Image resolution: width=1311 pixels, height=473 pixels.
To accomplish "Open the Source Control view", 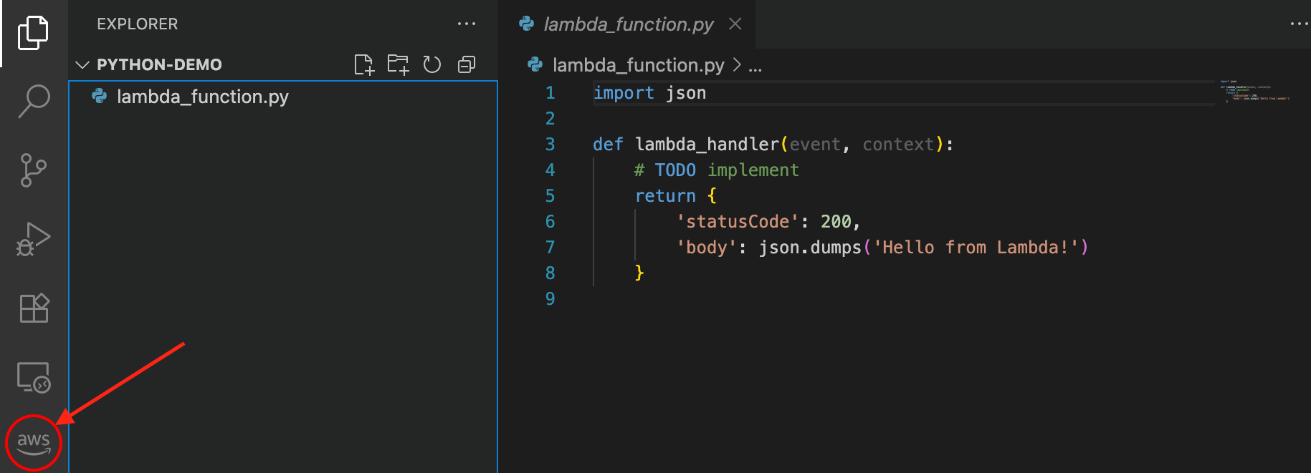I will (34, 170).
